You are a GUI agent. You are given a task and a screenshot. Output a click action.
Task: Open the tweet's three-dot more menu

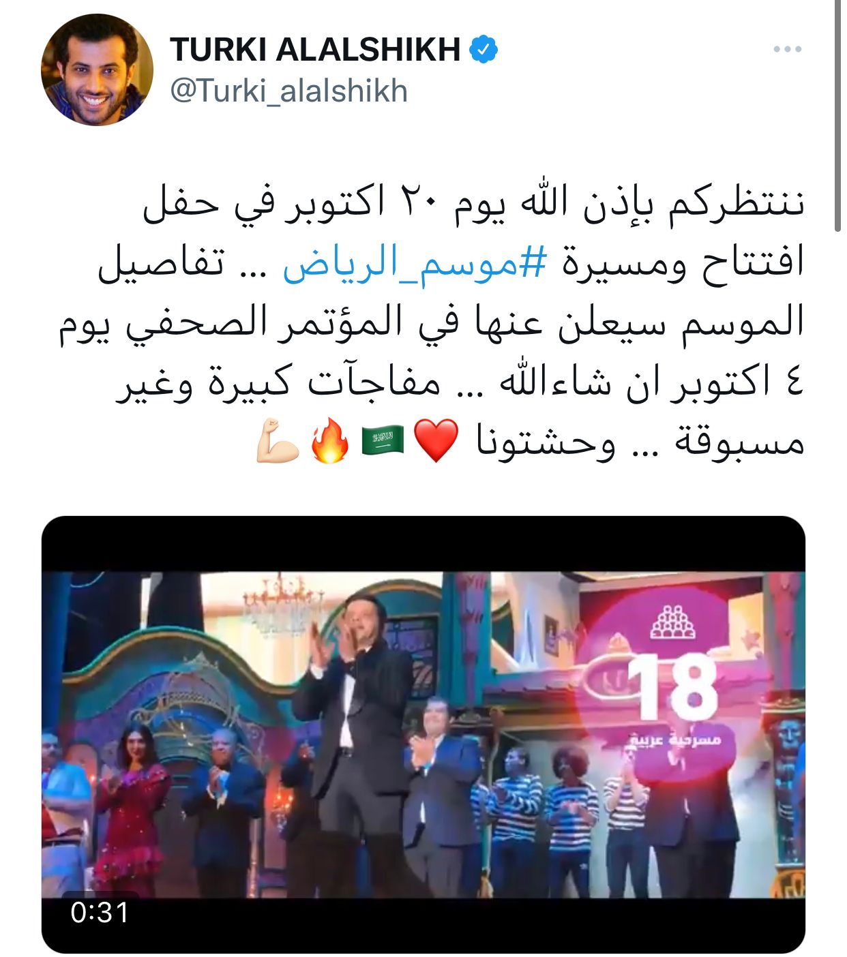[787, 49]
